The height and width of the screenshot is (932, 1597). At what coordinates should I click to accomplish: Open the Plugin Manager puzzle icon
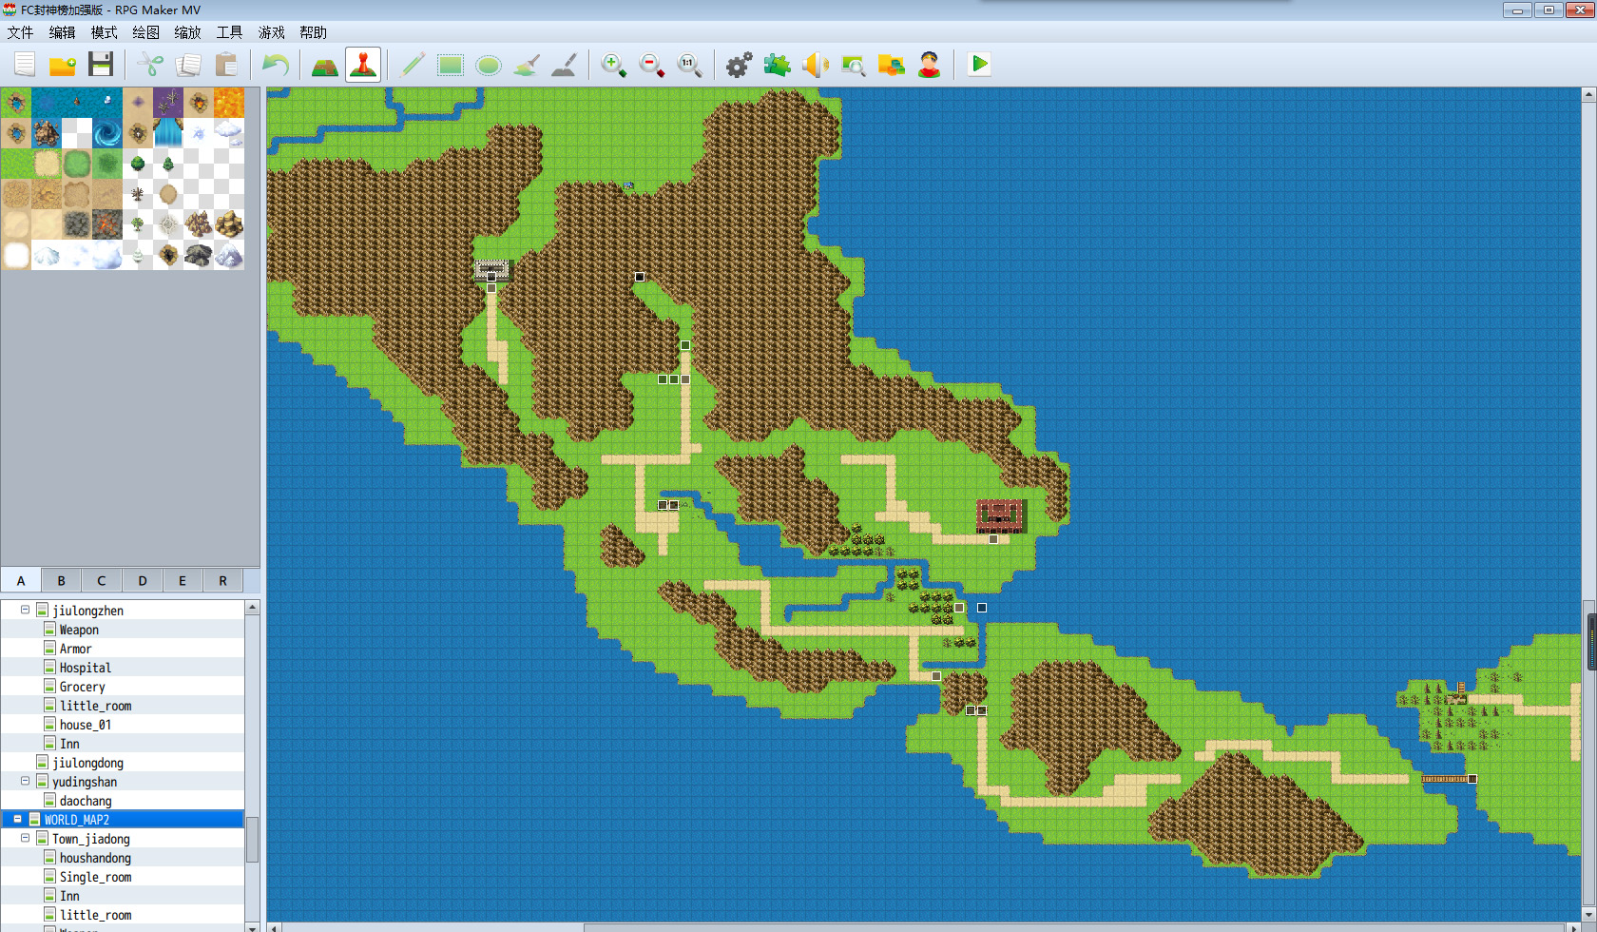click(778, 65)
